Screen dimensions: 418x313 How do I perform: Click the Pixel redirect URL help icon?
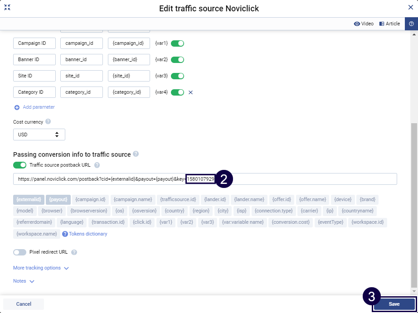tap(74, 252)
